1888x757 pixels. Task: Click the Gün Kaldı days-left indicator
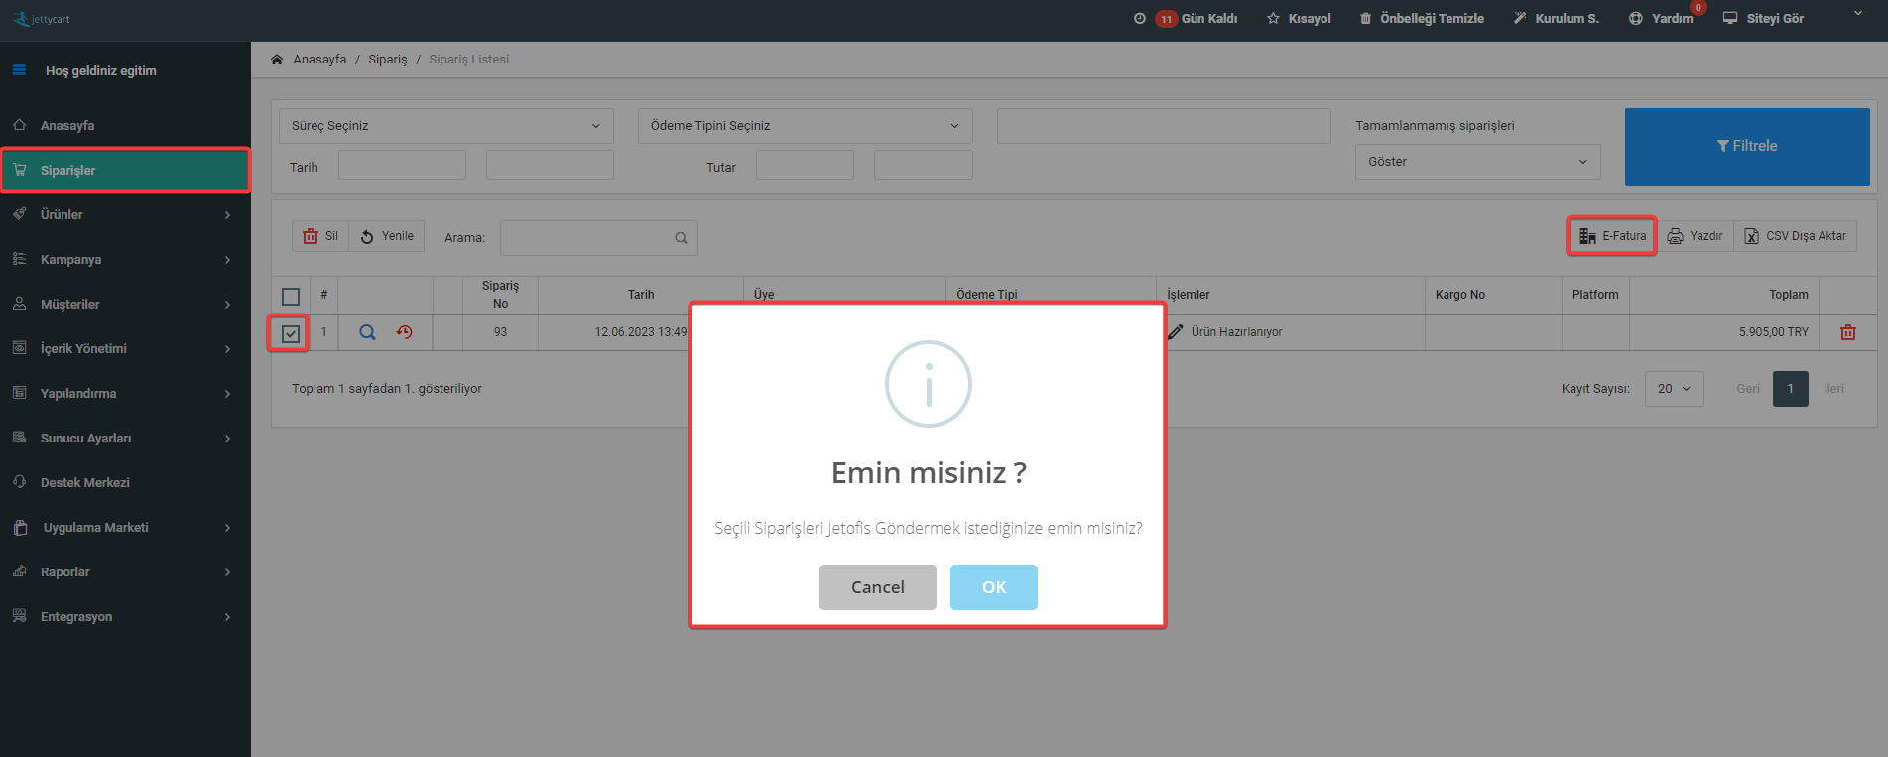click(x=1187, y=19)
